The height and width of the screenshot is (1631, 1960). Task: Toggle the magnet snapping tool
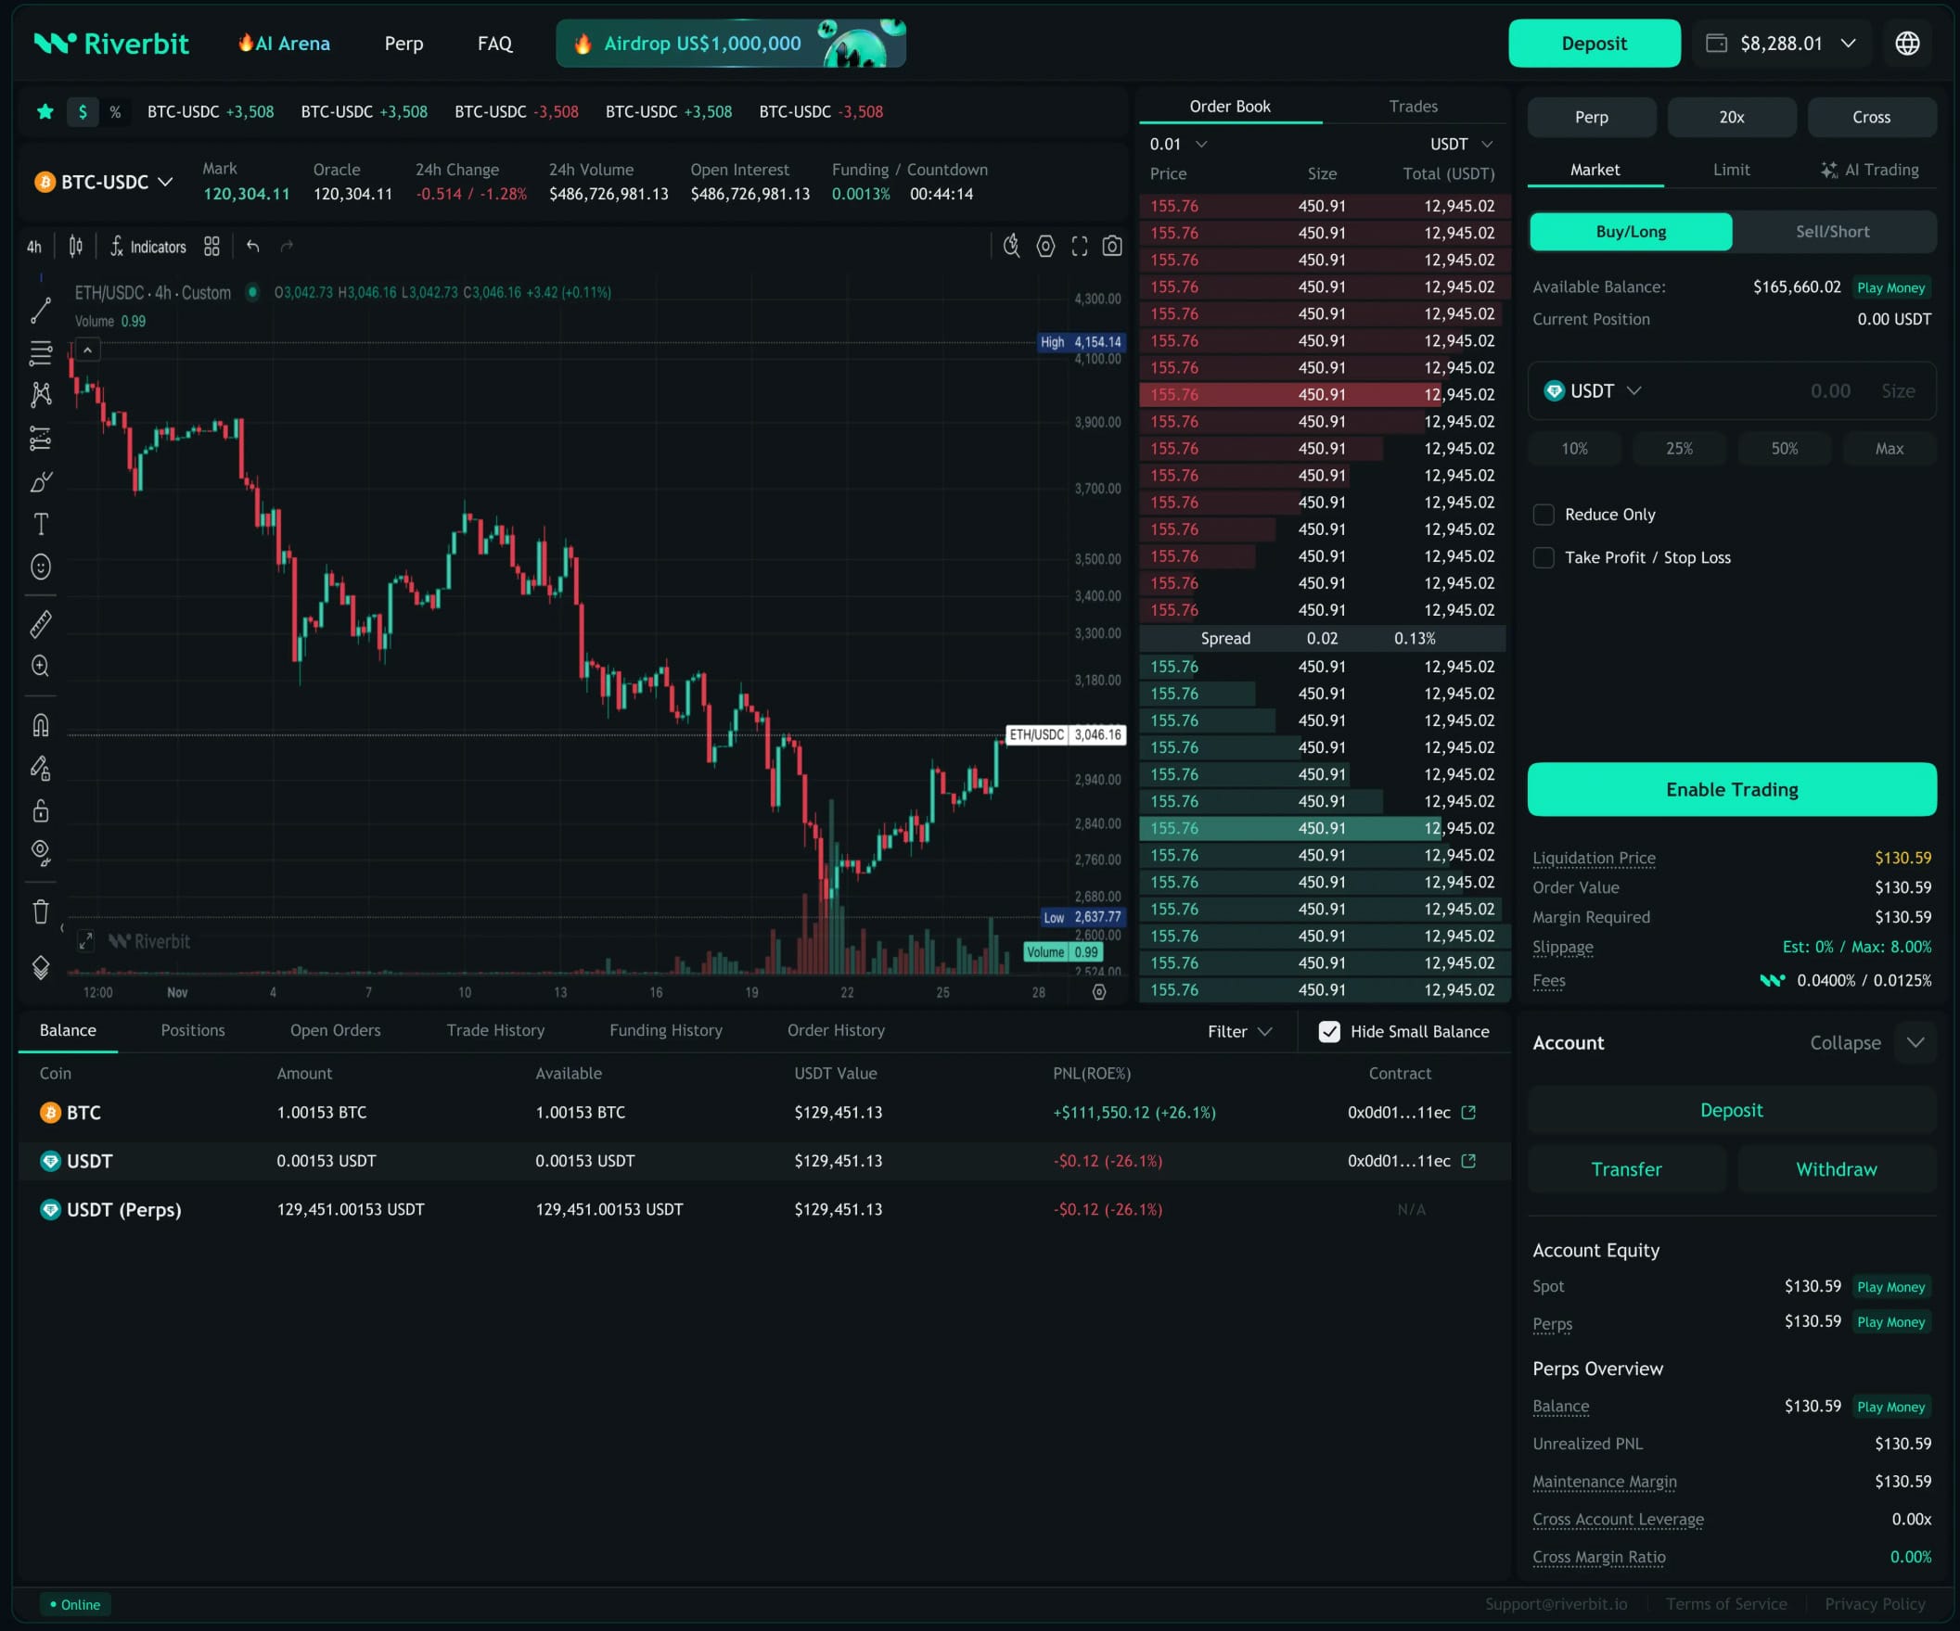[x=41, y=723]
